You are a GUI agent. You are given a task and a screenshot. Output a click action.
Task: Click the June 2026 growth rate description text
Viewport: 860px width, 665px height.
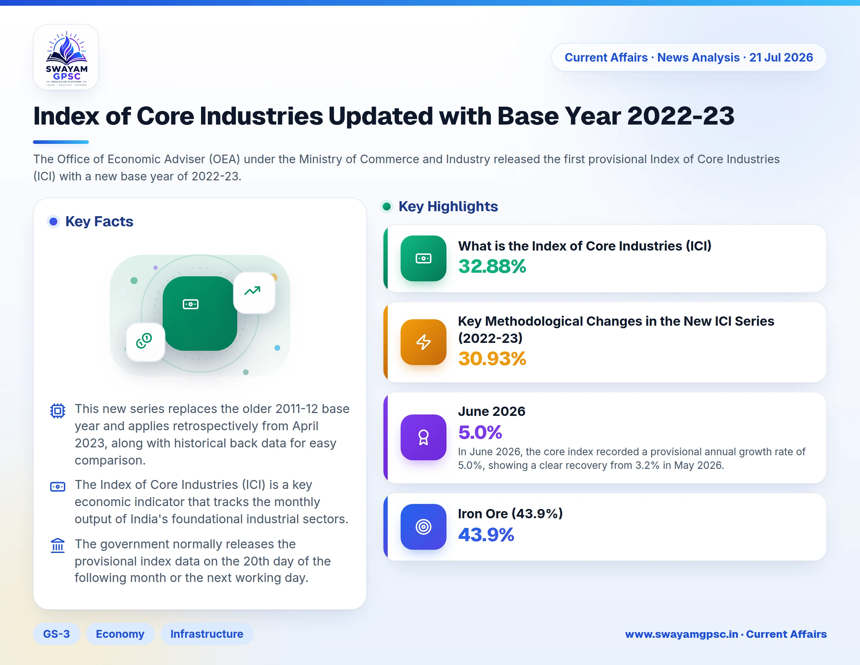632,458
